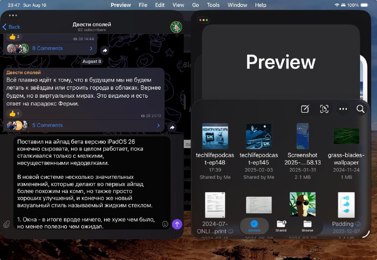The image size is (377, 260).
Task: Click the view count 28 23:12
Action: pyautogui.click(x=151, y=116)
